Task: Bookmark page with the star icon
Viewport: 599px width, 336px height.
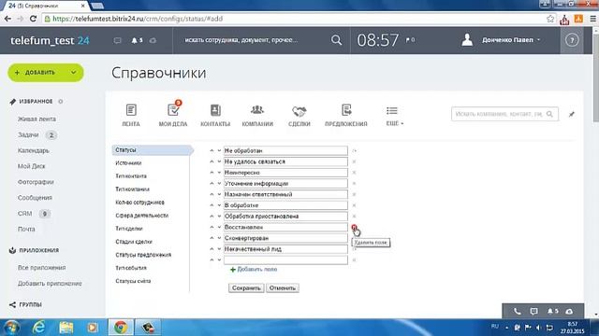Action: pyautogui.click(x=550, y=19)
